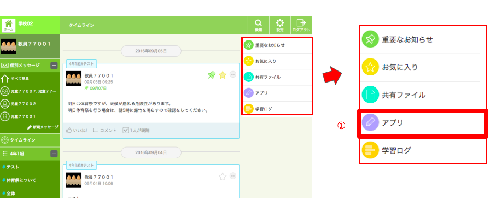Click the author avatar on the 09月04日 post
Screen dimensions: 496x200
pyautogui.click(x=74, y=180)
